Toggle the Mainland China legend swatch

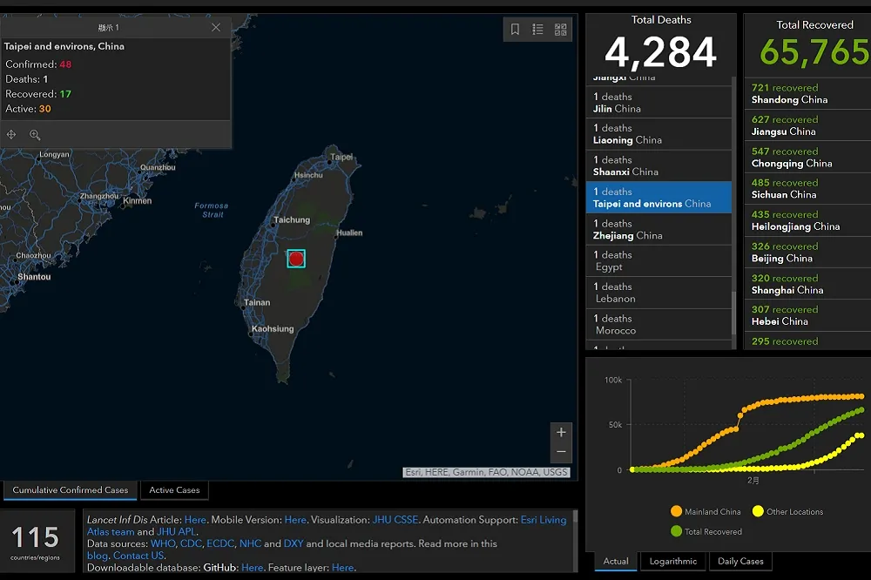pyautogui.click(x=676, y=511)
